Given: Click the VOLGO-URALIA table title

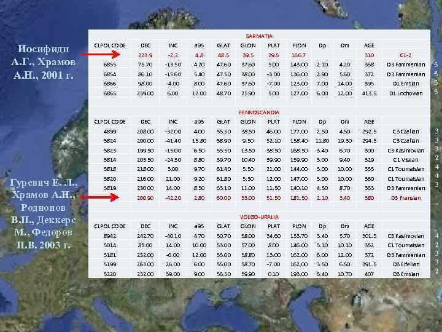Looking at the screenshot, I should coord(259,217).
